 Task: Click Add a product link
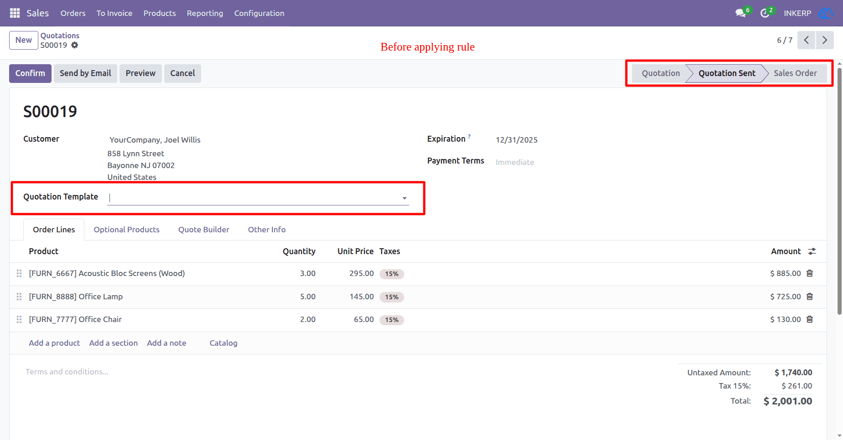pos(54,343)
